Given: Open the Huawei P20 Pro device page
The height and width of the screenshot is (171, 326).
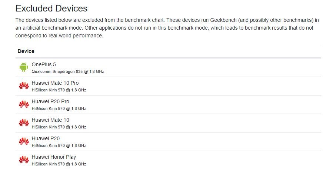Looking at the screenshot, I should (x=50, y=101).
